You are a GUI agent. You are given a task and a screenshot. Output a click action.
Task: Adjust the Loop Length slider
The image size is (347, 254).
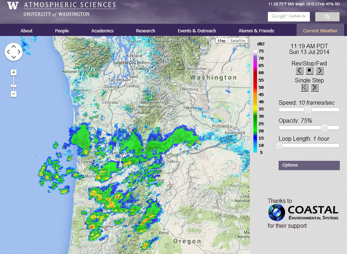coord(279,145)
